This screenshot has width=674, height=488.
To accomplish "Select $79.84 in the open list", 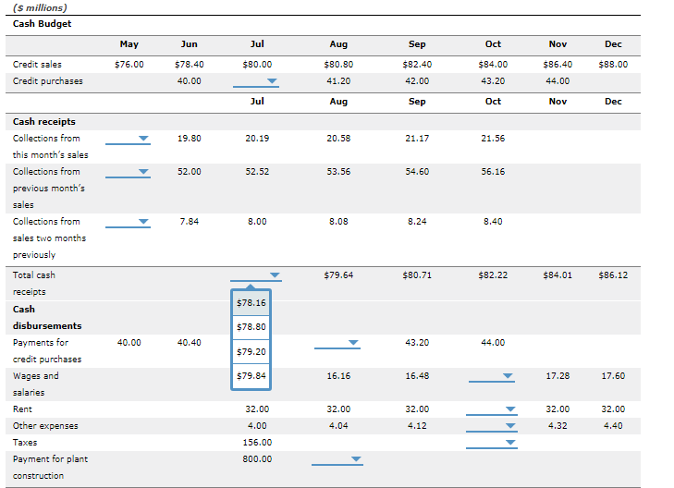I will 251,376.
